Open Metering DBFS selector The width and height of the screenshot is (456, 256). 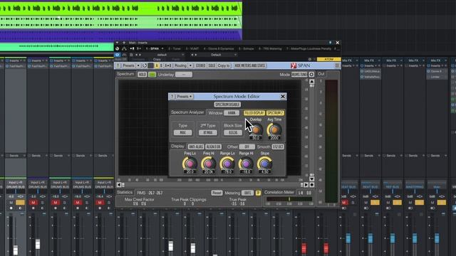[x=247, y=193]
